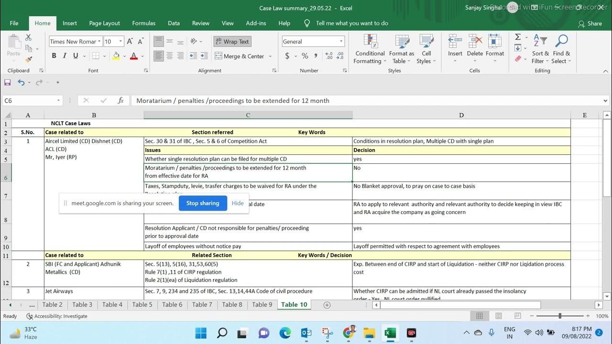The height and width of the screenshot is (344, 612).
Task: Click AutoSum sigma icon
Action: pyautogui.click(x=518, y=37)
